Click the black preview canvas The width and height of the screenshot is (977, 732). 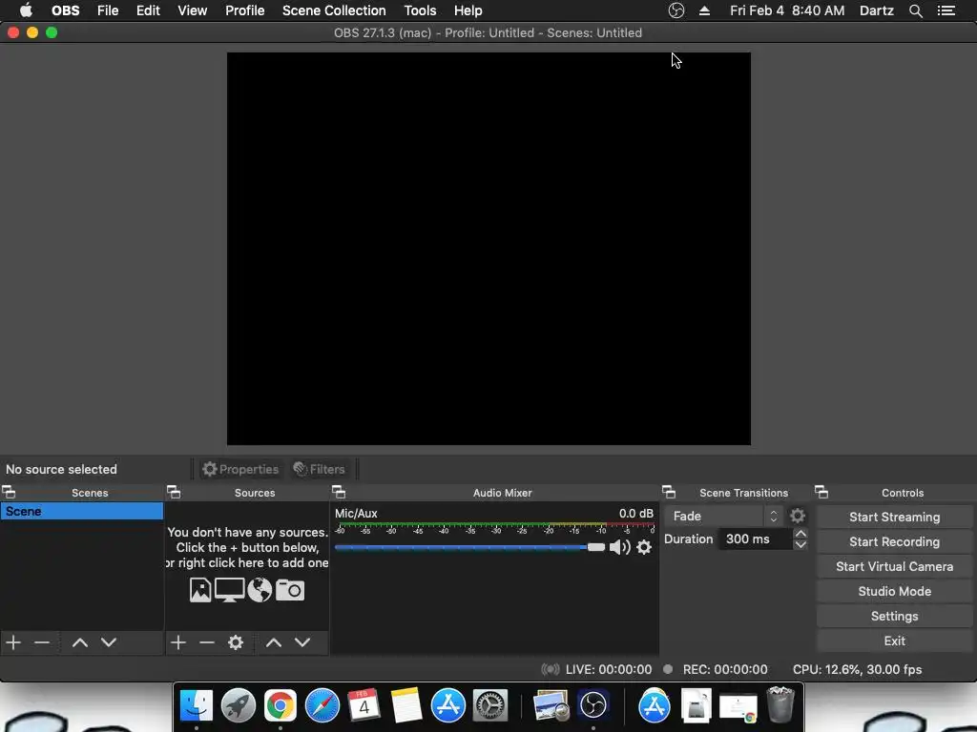point(488,249)
